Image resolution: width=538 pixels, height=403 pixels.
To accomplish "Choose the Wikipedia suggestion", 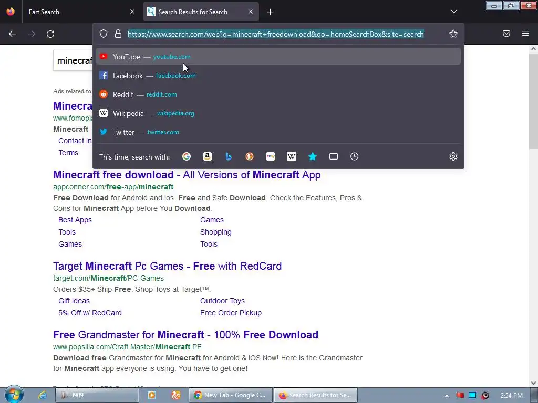I will (x=278, y=113).
